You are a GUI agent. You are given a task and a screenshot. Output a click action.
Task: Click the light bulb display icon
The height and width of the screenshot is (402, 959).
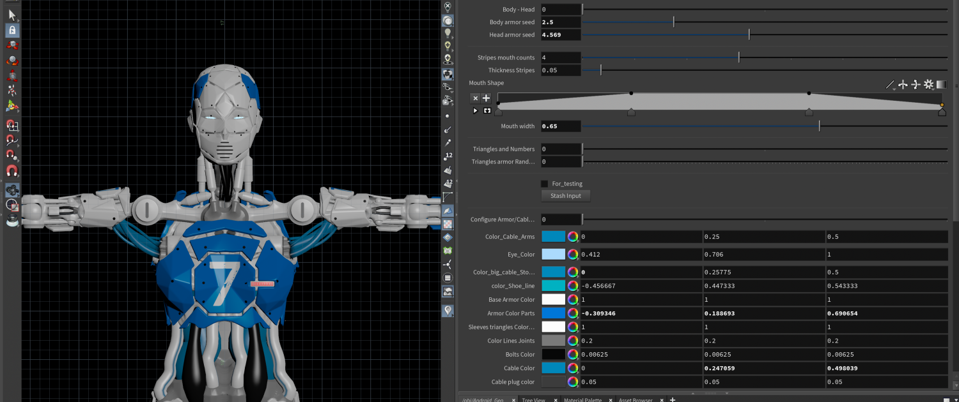click(448, 33)
